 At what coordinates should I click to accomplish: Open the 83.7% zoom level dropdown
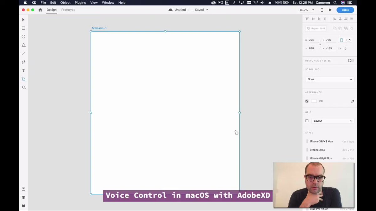coord(307,10)
